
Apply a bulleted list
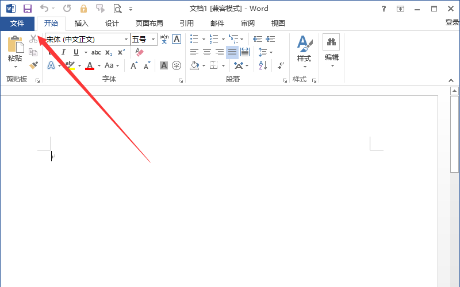coord(194,38)
